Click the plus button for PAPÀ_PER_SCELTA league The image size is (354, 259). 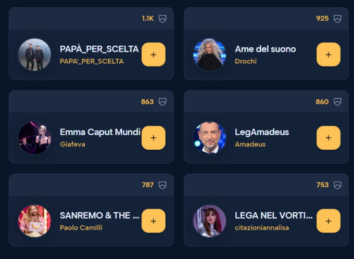(x=154, y=55)
